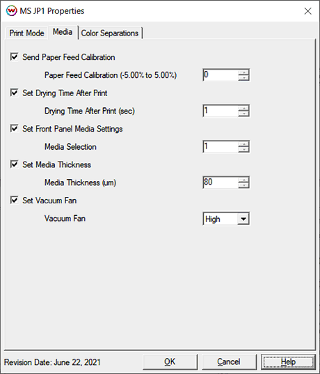
Task: Uncheck Send Paper Feed Calibration
Action: 15,57
